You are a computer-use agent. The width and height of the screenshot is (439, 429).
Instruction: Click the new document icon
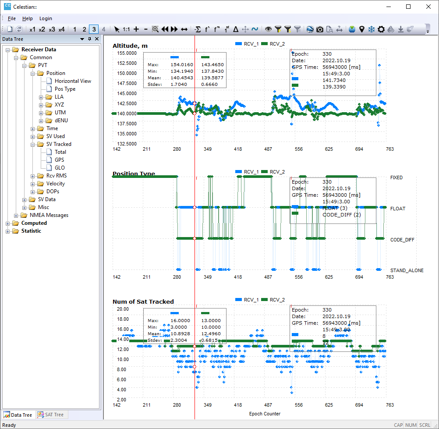[10, 29]
